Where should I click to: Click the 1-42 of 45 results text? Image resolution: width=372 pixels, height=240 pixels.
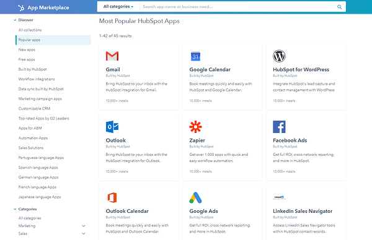pos(115,36)
